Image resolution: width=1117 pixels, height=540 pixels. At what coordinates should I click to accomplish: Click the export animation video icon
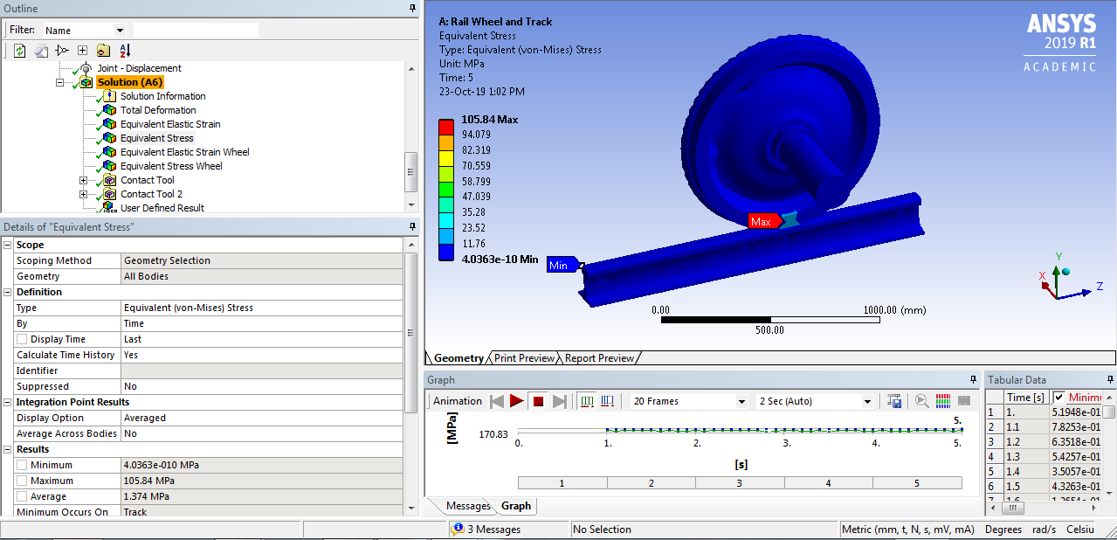(x=894, y=400)
